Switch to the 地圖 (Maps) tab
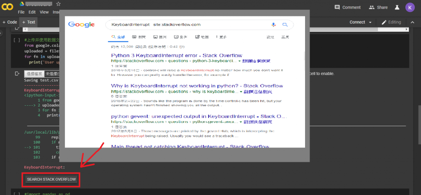Screen dimensions: 421x195 pos(202,37)
